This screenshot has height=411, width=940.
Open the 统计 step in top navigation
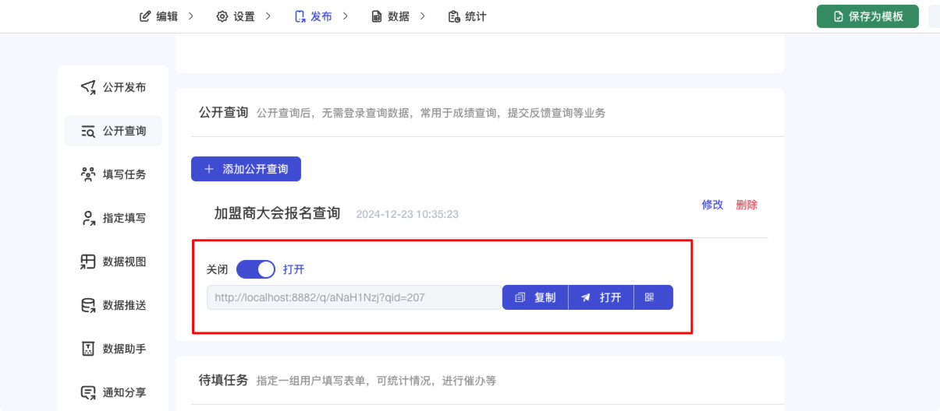point(467,16)
